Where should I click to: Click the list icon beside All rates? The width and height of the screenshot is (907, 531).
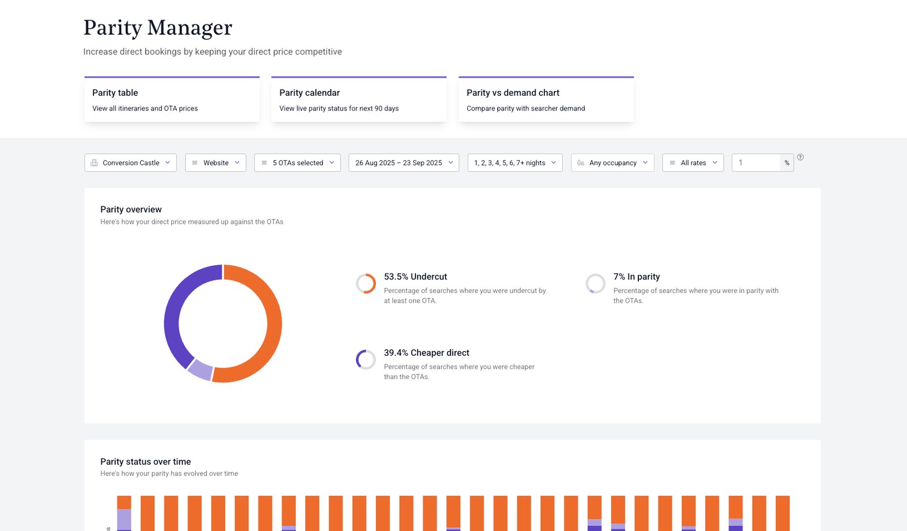[672, 163]
